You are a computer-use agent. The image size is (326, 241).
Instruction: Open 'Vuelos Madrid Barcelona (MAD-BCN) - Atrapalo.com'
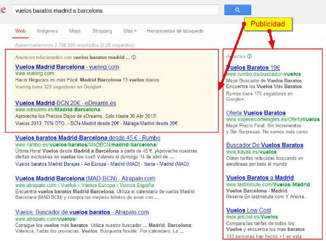click(85, 178)
